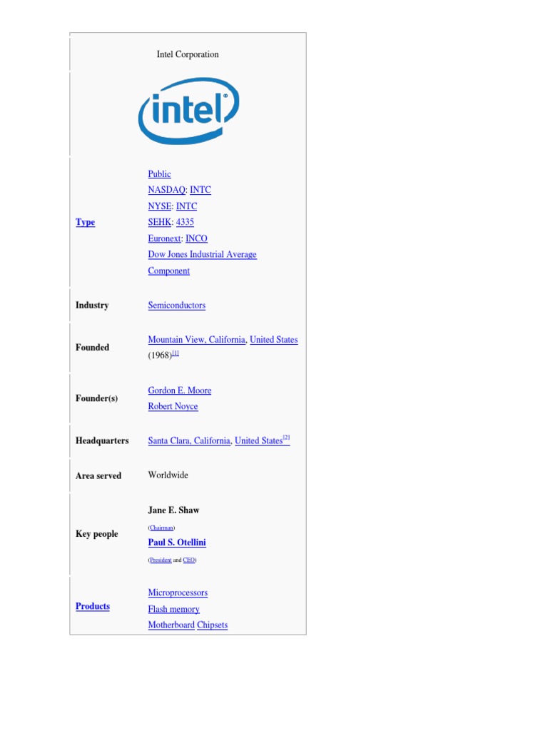Viewport: 548px width, 731px height.
Task: Click the Jane E. Shaw name
Action: (x=174, y=510)
